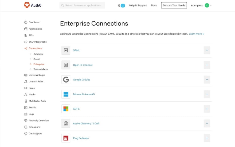
Task: Open the notifications bell icon
Action: [119, 6]
